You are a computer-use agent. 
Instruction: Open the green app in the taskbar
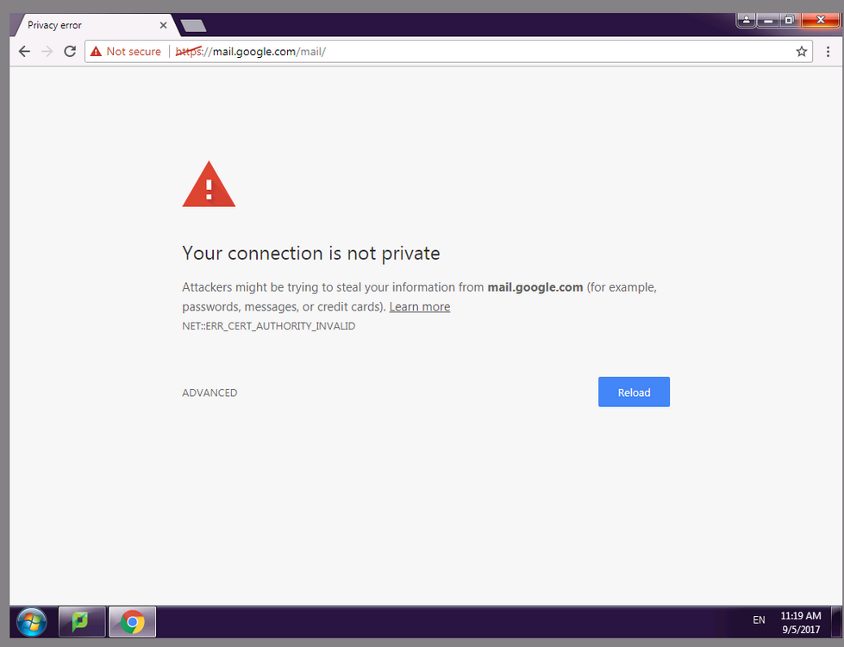click(x=82, y=622)
